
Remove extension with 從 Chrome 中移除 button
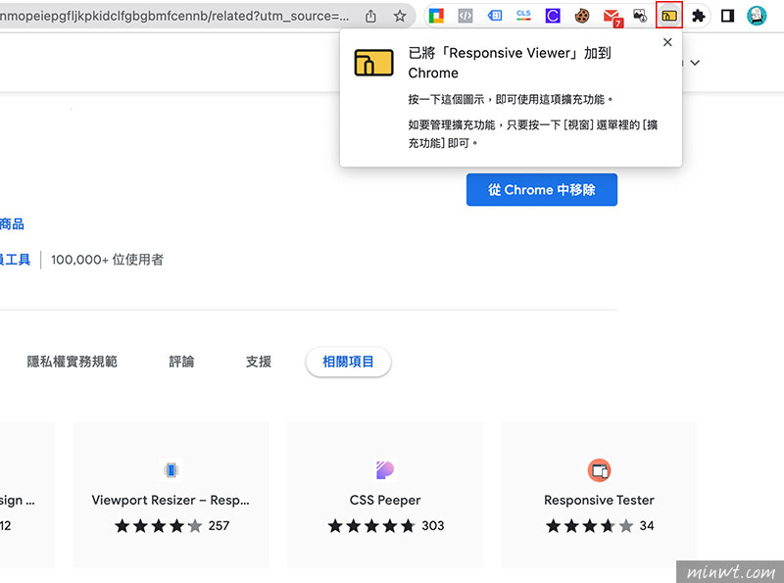click(x=542, y=189)
